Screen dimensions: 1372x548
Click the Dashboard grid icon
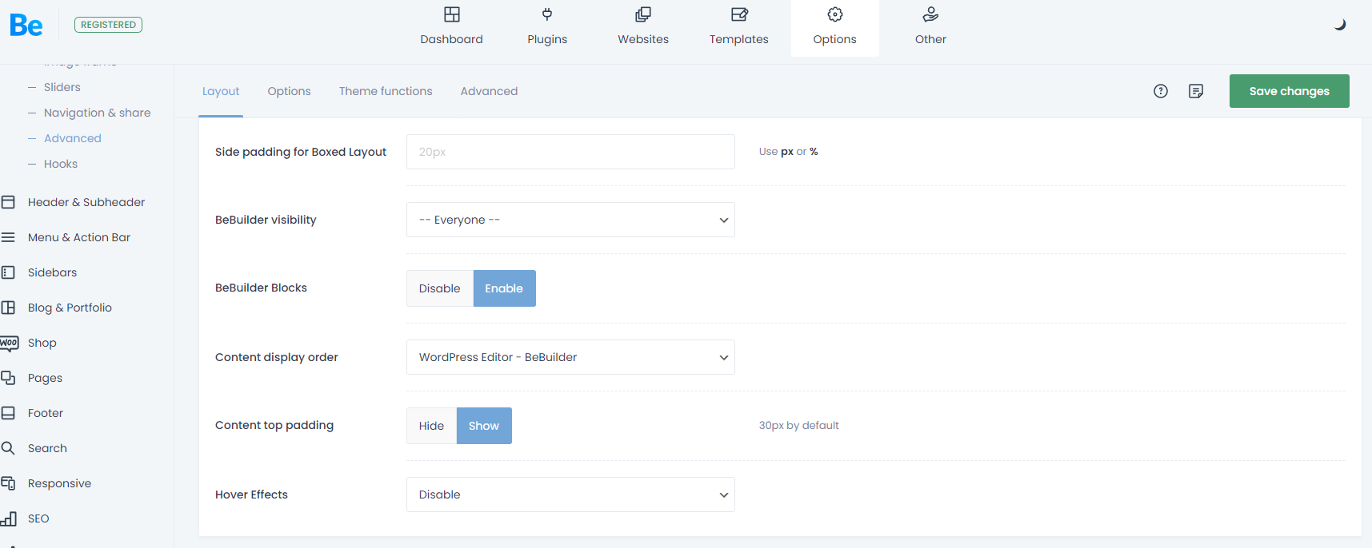tap(452, 14)
